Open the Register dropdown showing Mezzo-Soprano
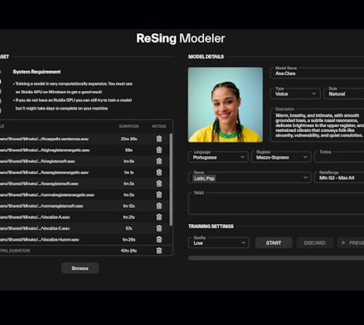 tap(281, 157)
